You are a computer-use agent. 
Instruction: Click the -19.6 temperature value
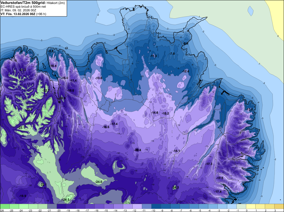tap(71, 90)
